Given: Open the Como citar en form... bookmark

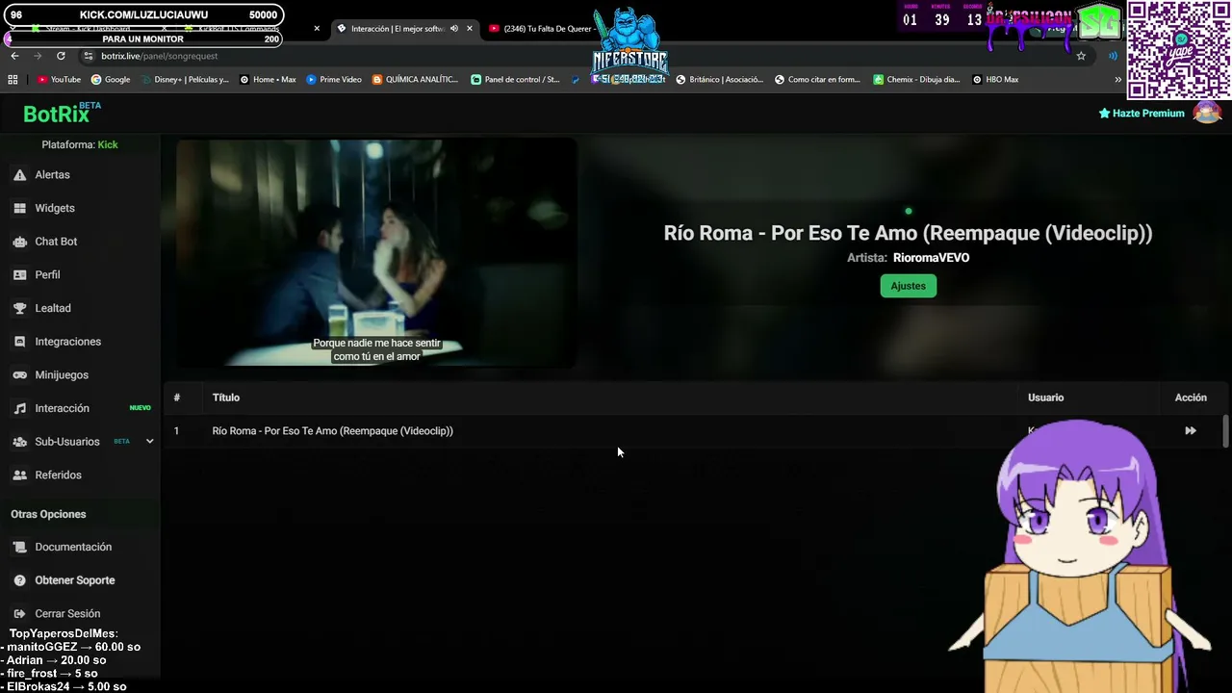Looking at the screenshot, I should tap(816, 80).
